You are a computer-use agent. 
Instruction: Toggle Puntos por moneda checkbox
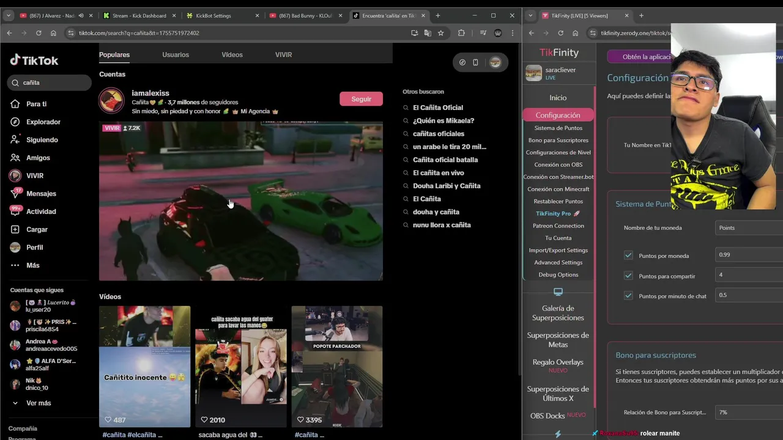click(628, 255)
